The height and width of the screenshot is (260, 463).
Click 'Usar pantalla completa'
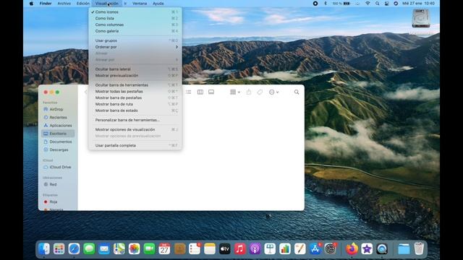(x=135, y=146)
